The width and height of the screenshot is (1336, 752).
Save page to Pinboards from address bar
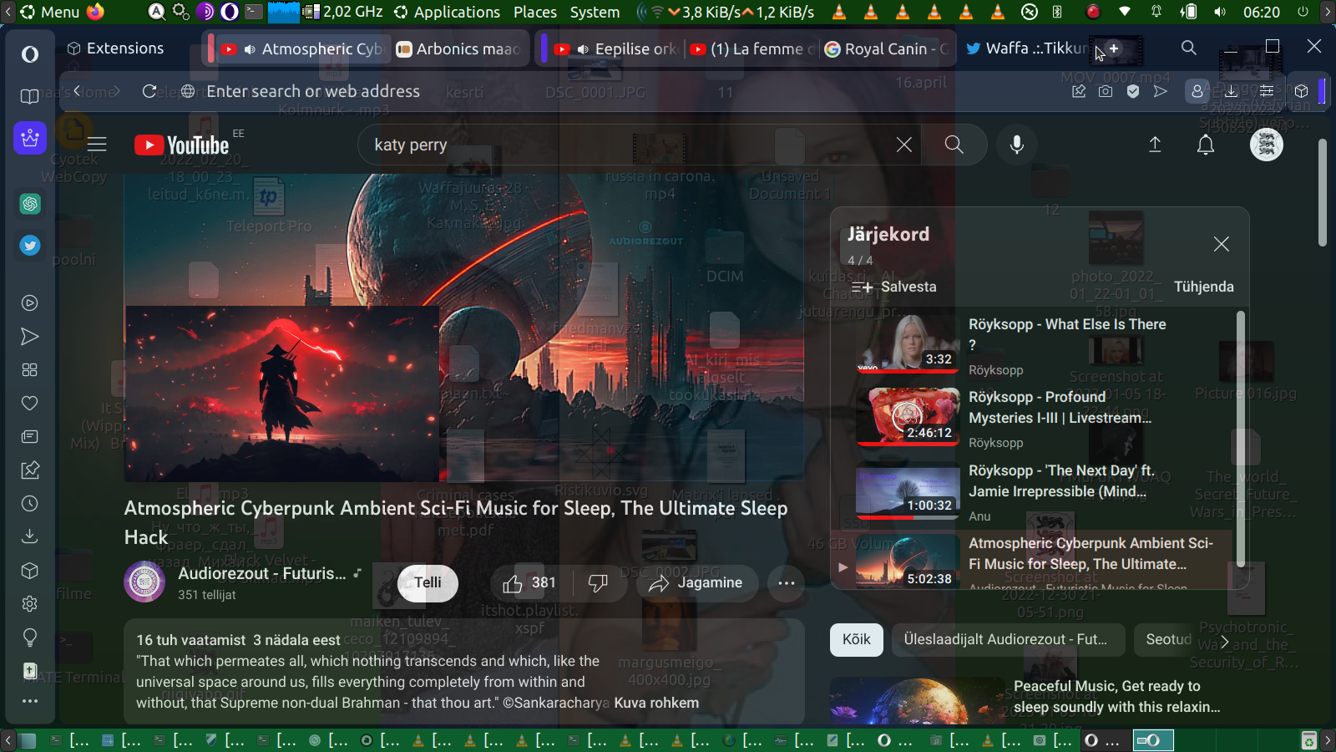tap(1079, 91)
